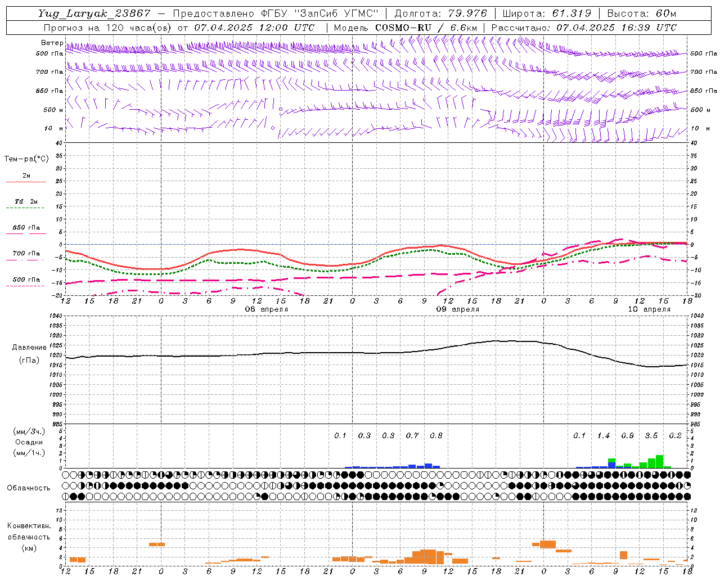720x576 pixels.
Task: Select the Td 2м dew point legend entry
Action: pos(26,201)
